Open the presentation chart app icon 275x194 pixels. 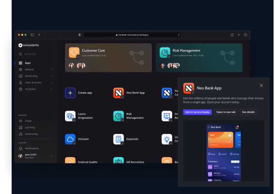pos(167,116)
